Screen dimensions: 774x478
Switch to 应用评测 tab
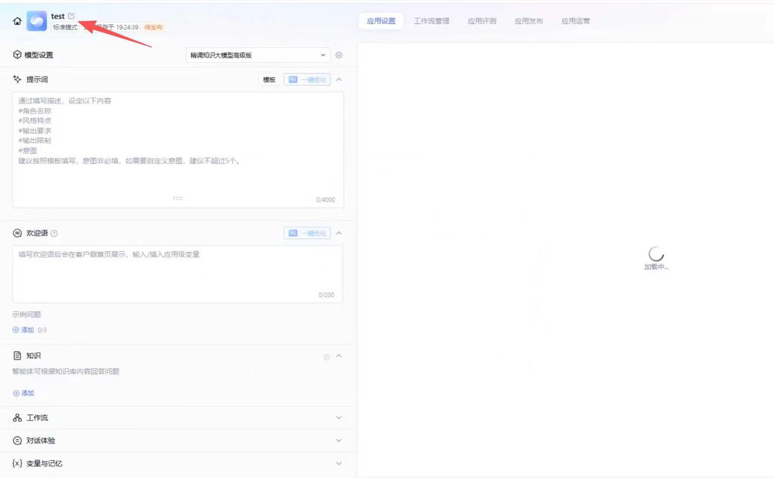[482, 21]
